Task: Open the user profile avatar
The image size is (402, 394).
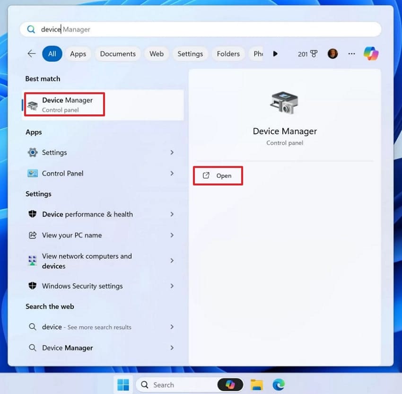Action: pos(332,54)
